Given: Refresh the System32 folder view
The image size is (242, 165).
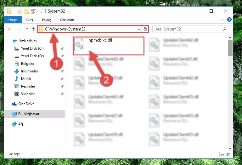Looking at the screenshot, I should (x=145, y=29).
